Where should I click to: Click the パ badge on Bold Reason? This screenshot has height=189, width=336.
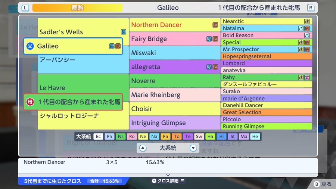click(307, 35)
